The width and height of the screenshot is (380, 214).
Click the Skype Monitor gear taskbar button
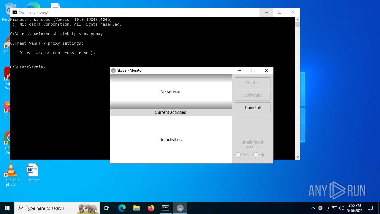180,208
